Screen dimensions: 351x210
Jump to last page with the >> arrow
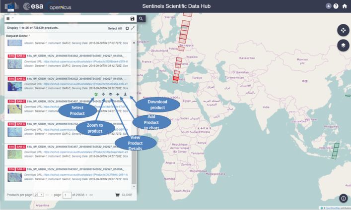tap(91, 195)
